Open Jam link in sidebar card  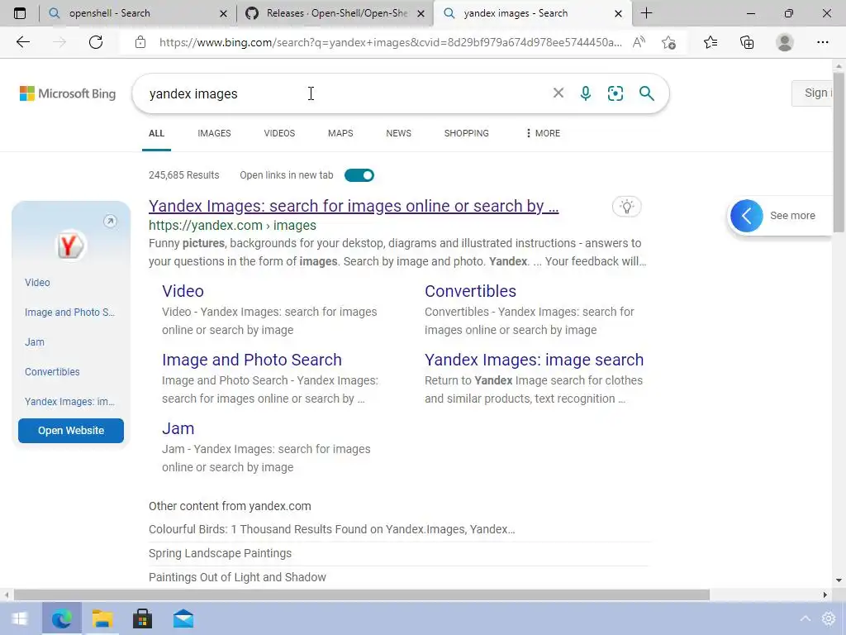35,341
